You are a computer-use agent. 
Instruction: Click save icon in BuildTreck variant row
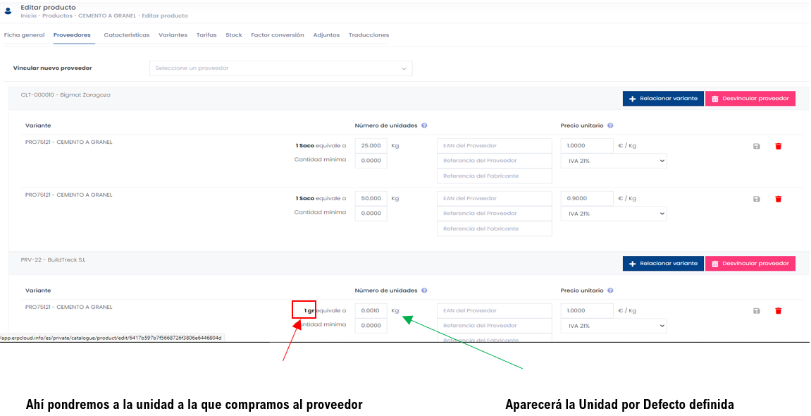click(x=756, y=311)
